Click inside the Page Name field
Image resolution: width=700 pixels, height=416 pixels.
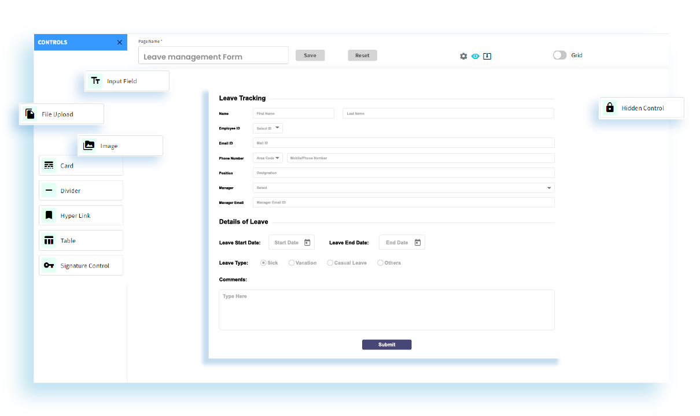(x=213, y=55)
